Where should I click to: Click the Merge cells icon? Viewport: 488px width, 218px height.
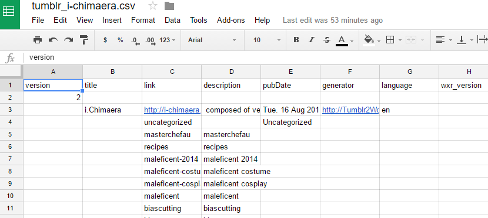click(x=411, y=40)
